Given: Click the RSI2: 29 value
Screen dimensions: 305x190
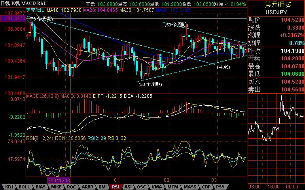Looking at the screenshot, I should [97, 138].
